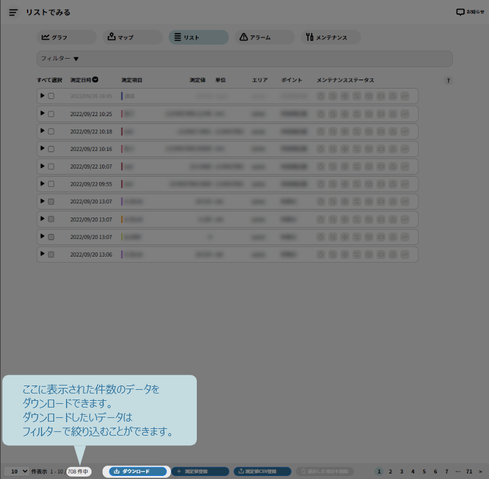Click last status icon in 2022/09/26 16:45 row
This screenshot has width=489, height=479.
point(405,96)
